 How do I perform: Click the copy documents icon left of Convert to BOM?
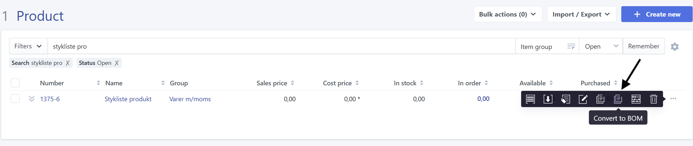(x=600, y=99)
